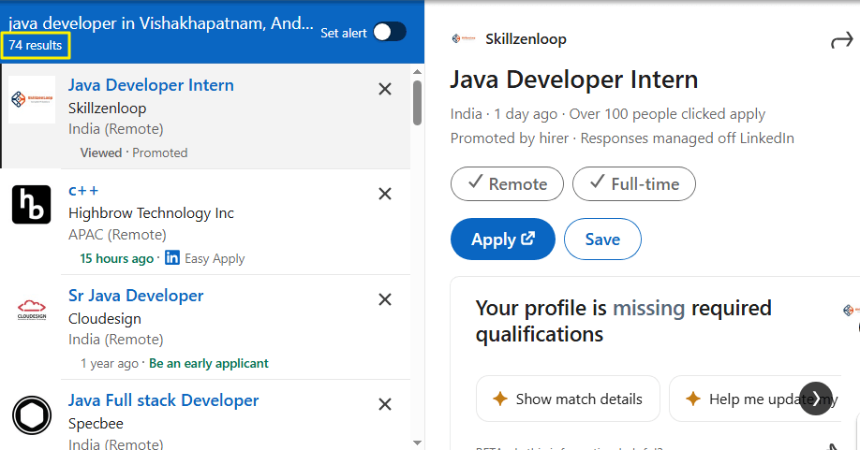Open Show match details

pyautogui.click(x=568, y=399)
